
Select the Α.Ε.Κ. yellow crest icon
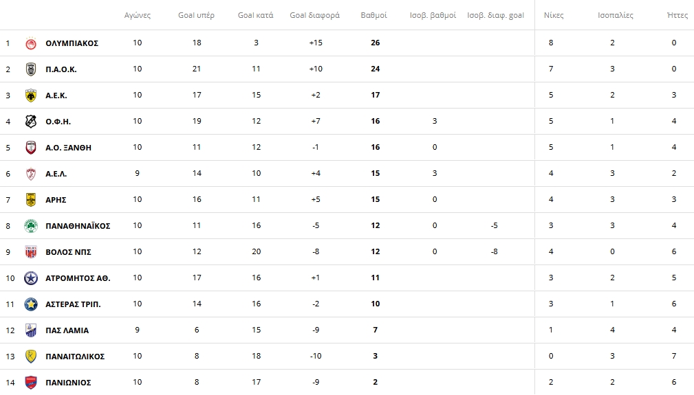pos(30,95)
